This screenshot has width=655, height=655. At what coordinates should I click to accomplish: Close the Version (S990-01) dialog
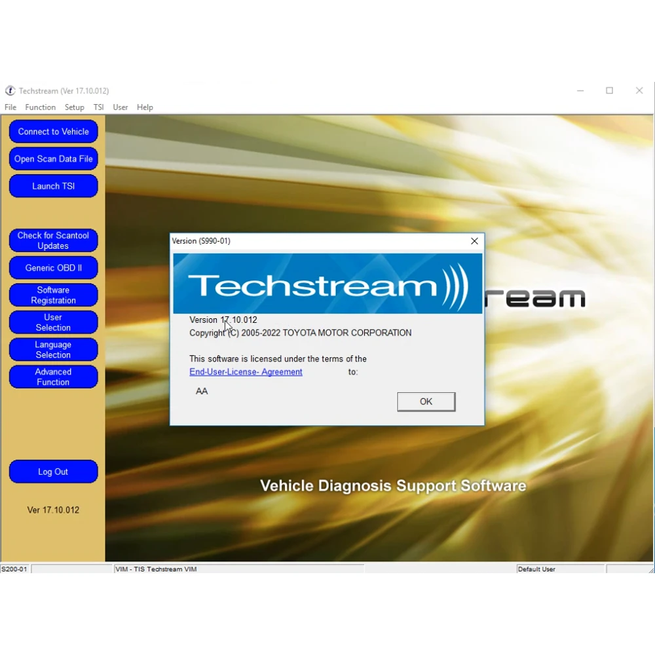click(x=474, y=241)
